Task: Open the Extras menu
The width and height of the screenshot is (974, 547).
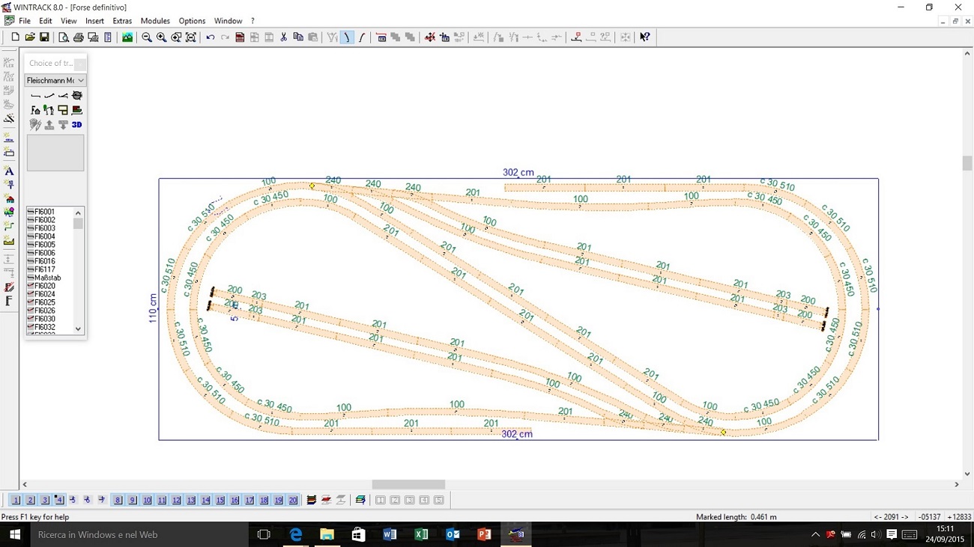Action: [122, 21]
